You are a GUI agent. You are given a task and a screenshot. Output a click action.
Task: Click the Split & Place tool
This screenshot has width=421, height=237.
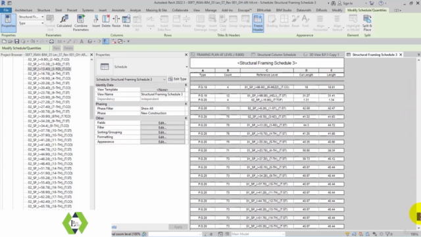[367, 23]
